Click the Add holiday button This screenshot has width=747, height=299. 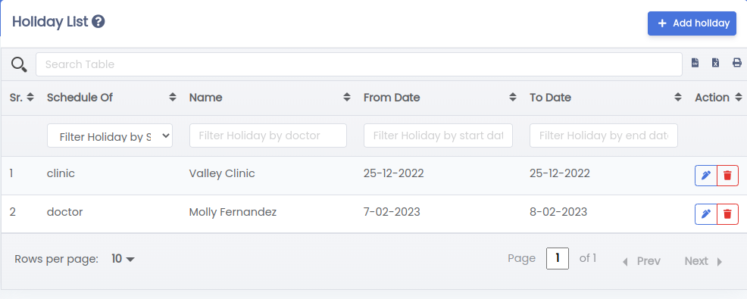point(692,23)
